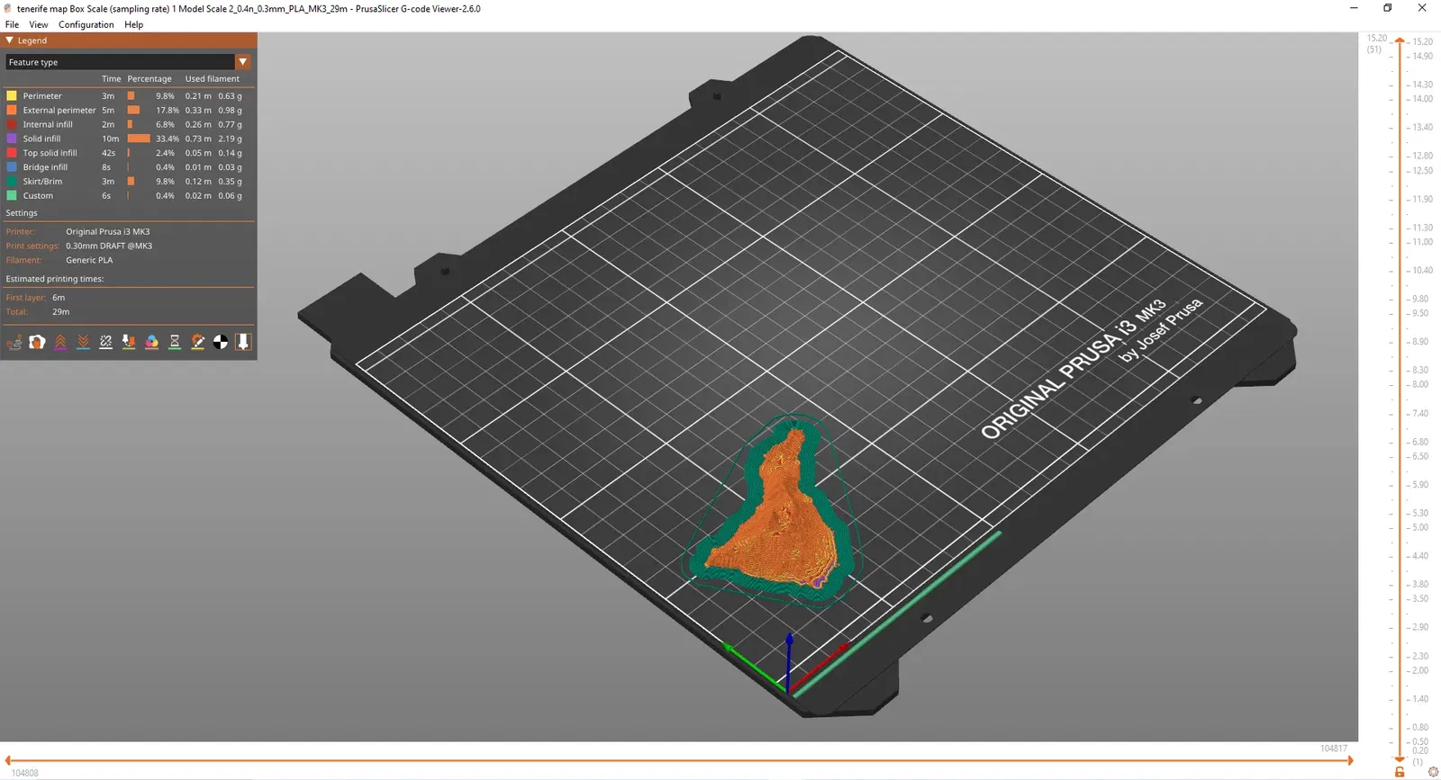1441x780 pixels.
Task: Hide Solid infill feature in legend
Action: (41, 139)
